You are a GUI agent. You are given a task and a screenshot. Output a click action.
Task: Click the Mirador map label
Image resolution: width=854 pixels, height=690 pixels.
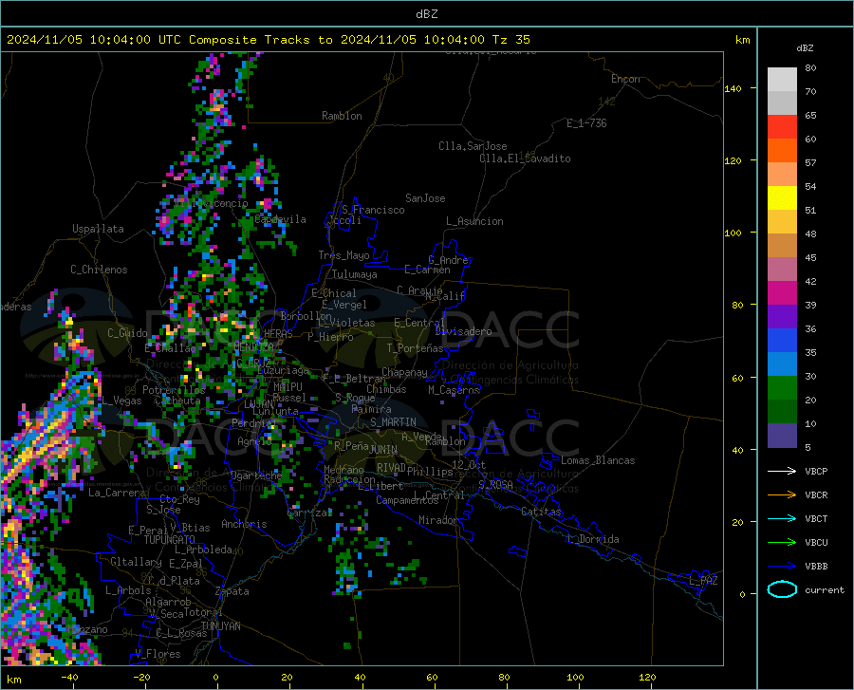[x=438, y=521]
